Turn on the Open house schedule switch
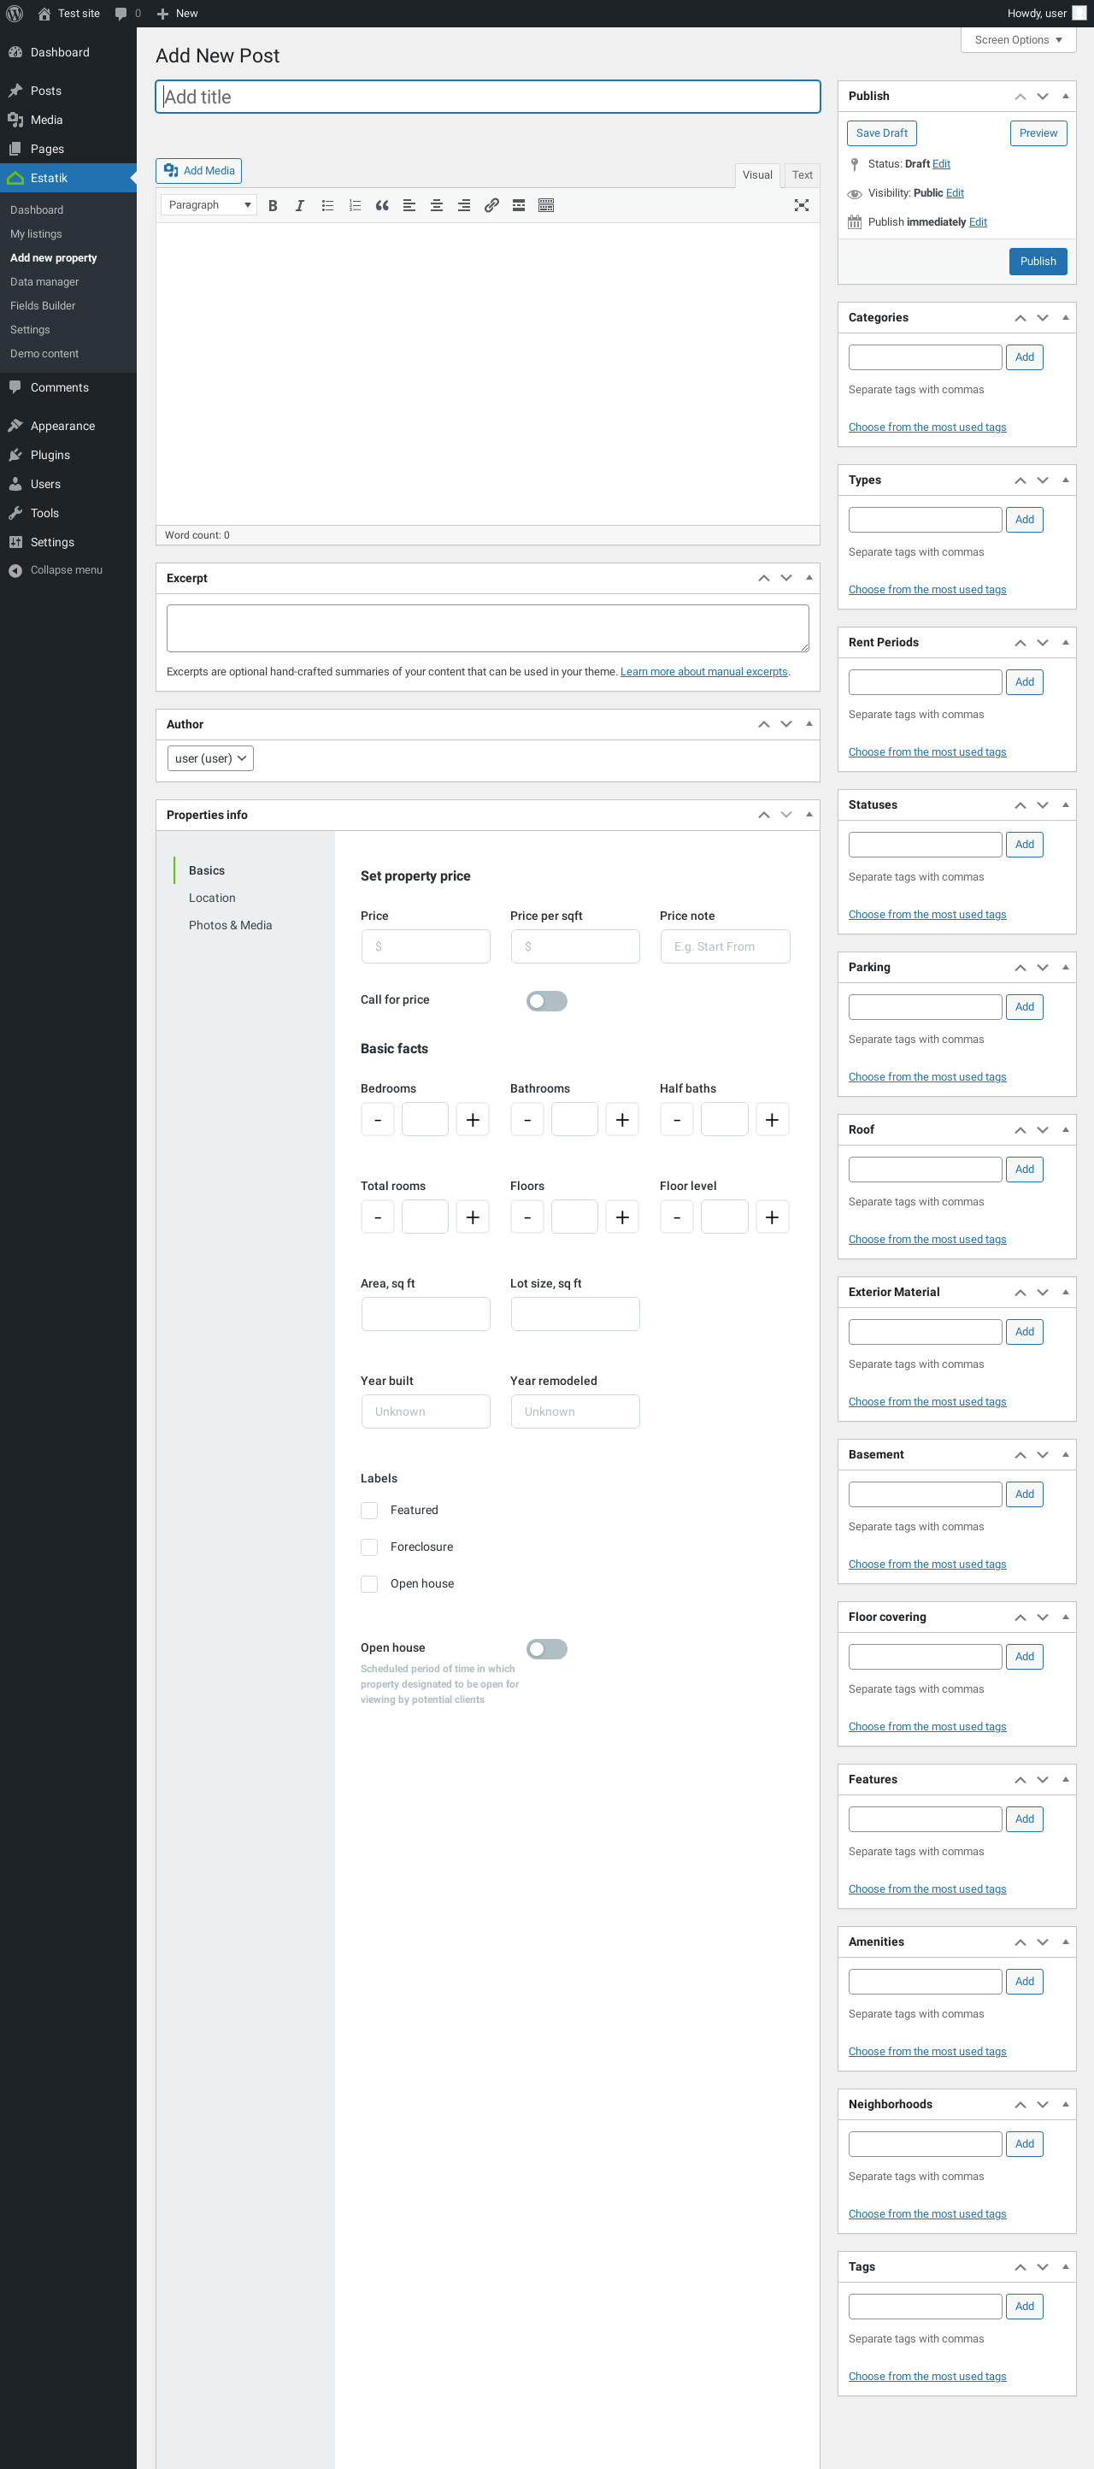This screenshot has height=2469, width=1094. (546, 1648)
